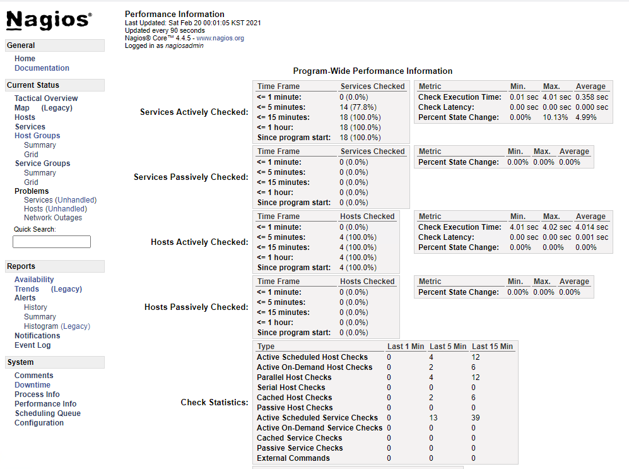The image size is (629, 469).
Task: Visit the www.nagios.org link
Action: coord(220,38)
